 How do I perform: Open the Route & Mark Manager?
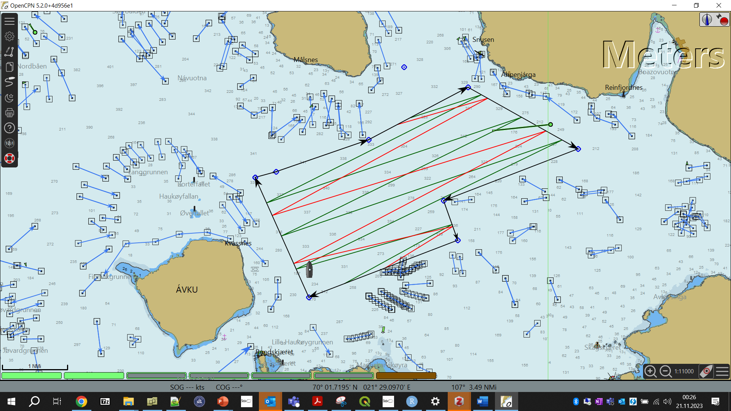pyautogui.click(x=10, y=67)
